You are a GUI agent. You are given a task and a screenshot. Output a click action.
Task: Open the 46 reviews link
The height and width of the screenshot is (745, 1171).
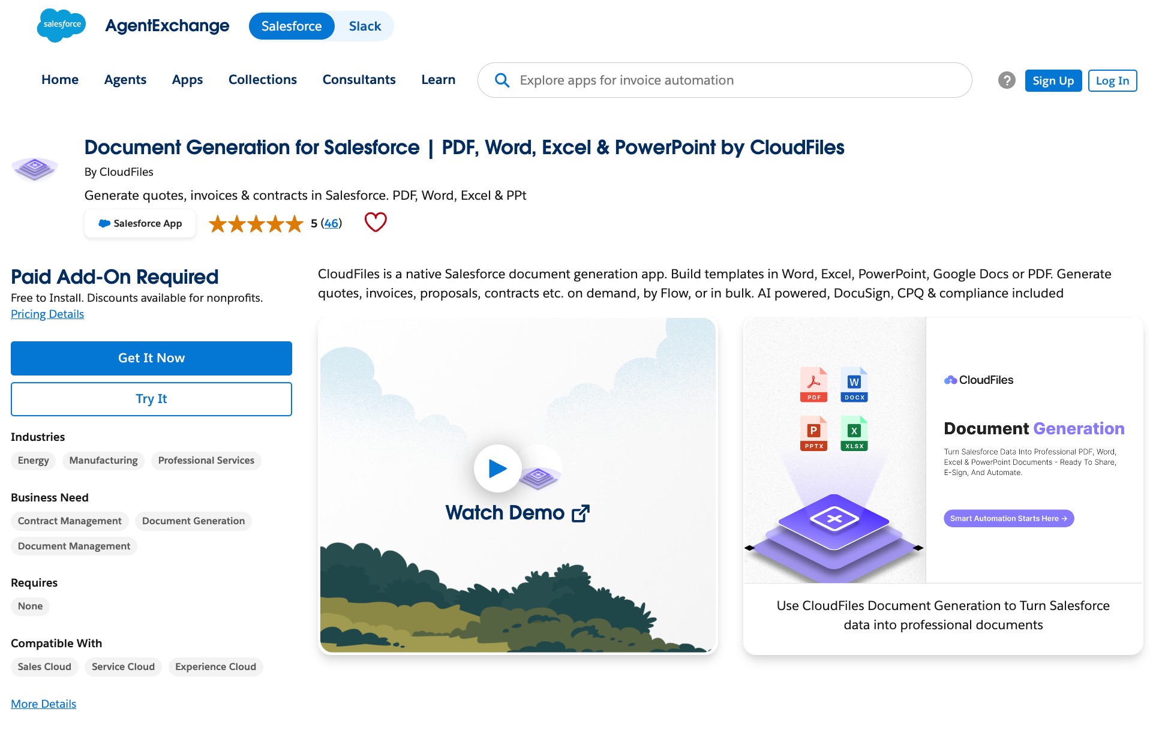[331, 223]
